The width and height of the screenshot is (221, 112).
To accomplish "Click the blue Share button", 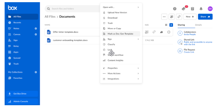I will [x=205, y=17].
